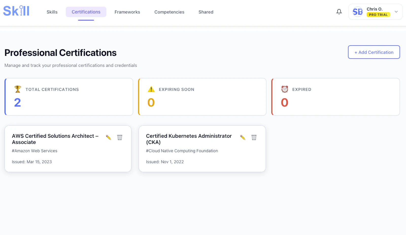The image size is (406, 235).
Task: Click the trophy icon in Total Certifications
Action: click(18, 89)
